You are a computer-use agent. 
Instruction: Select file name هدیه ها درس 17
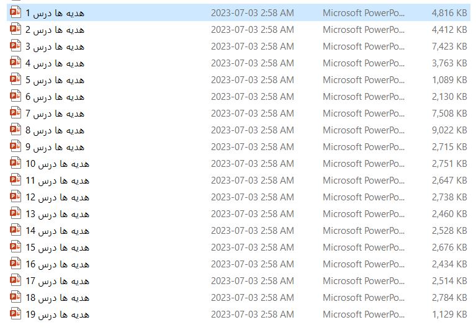click(57, 281)
